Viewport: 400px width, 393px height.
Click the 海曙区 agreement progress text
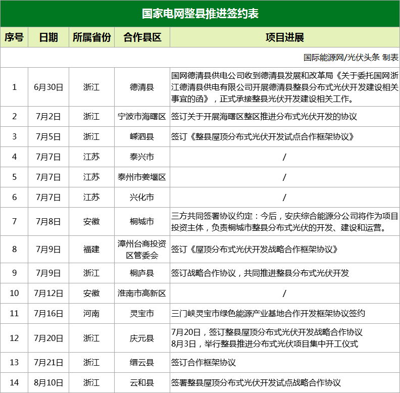point(264,116)
